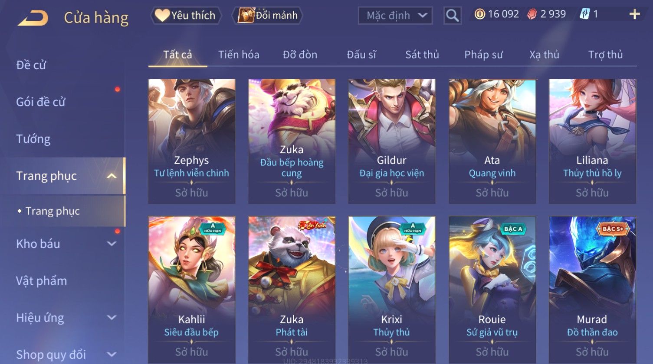Open Đổi mảnh fragment exchange
This screenshot has height=364, width=653.
point(267,16)
